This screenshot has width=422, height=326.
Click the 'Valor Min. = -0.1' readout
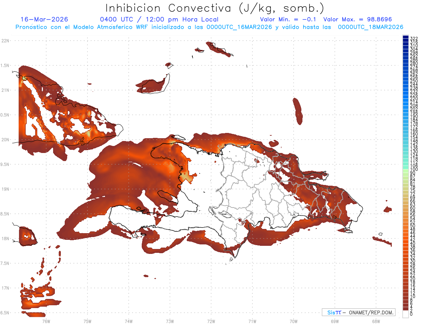pyautogui.click(x=288, y=19)
